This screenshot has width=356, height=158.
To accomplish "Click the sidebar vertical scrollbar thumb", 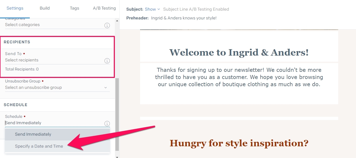I will (x=117, y=114).
